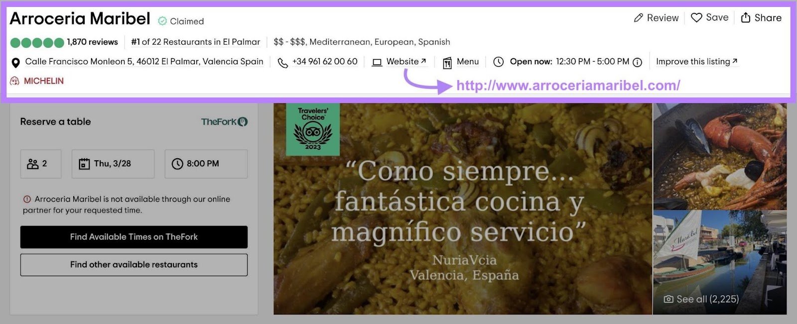Open the party size selector showing 2
The height and width of the screenshot is (324, 797).
(x=41, y=164)
